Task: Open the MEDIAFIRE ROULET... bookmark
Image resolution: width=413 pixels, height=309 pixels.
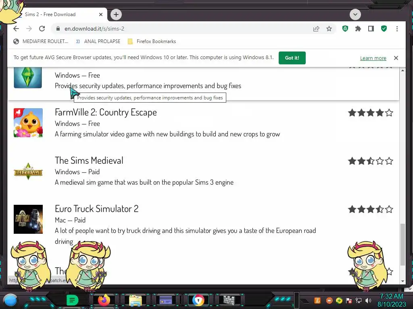Action: tap(41, 41)
